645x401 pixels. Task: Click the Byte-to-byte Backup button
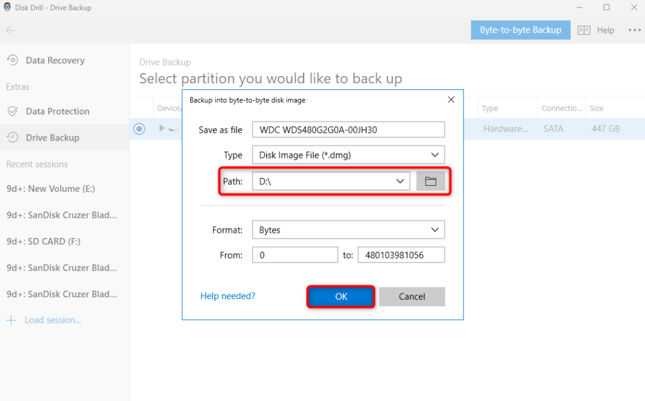(x=520, y=30)
